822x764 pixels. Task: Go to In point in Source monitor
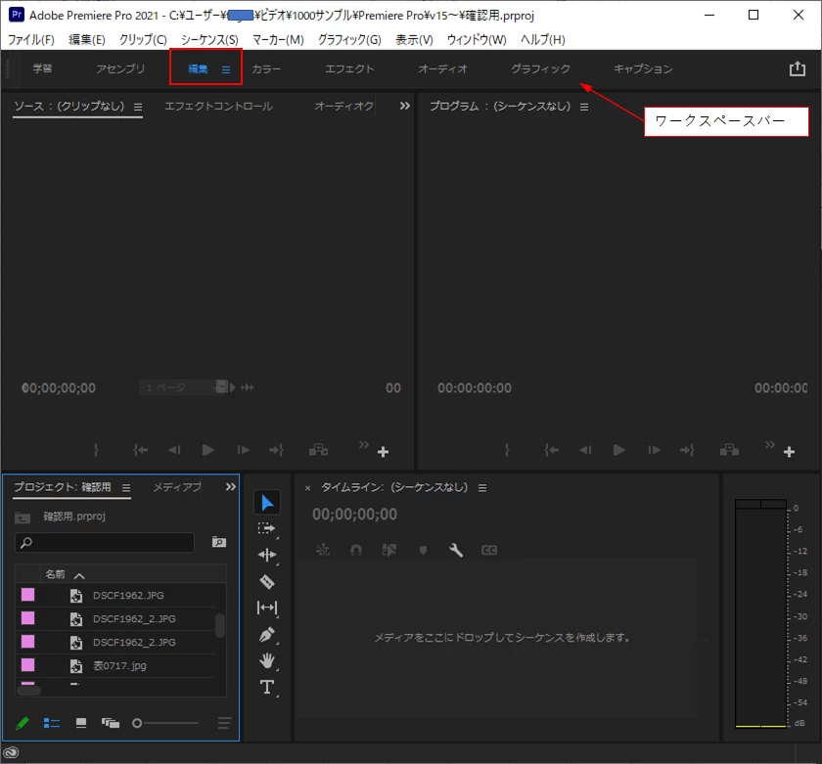click(141, 450)
